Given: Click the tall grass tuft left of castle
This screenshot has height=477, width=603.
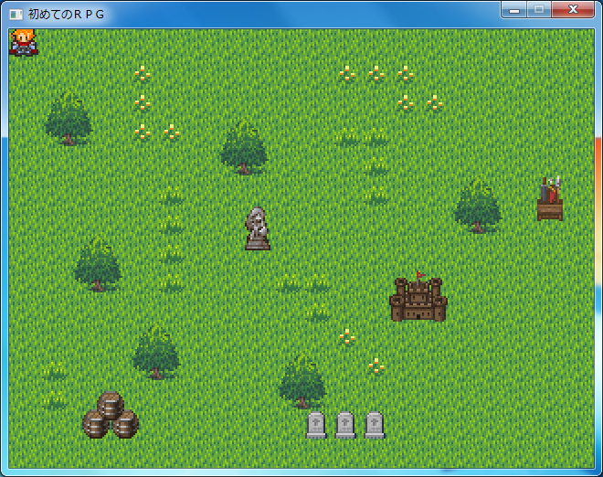Looking at the screenshot, I should click(316, 311).
